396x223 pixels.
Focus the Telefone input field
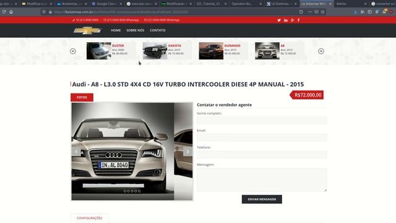pyautogui.click(x=262, y=154)
